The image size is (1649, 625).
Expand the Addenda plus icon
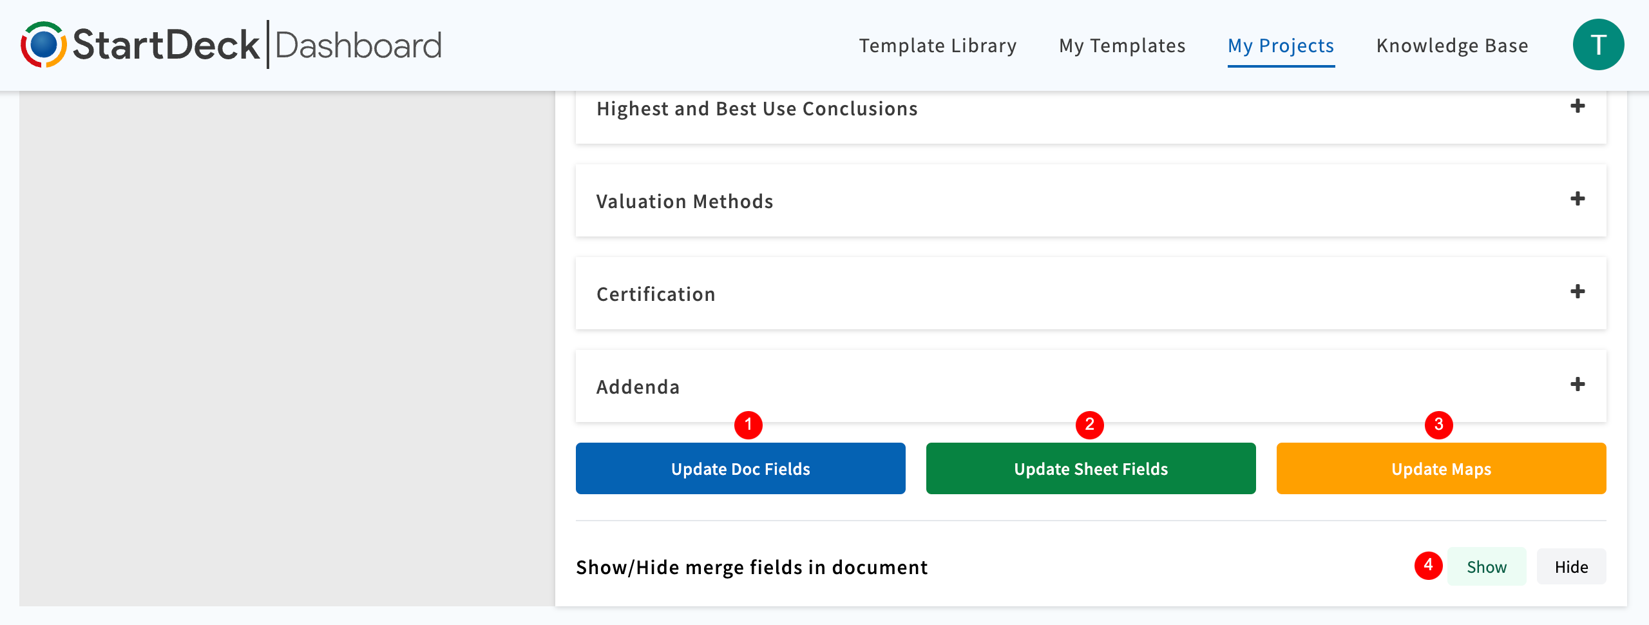point(1578,385)
